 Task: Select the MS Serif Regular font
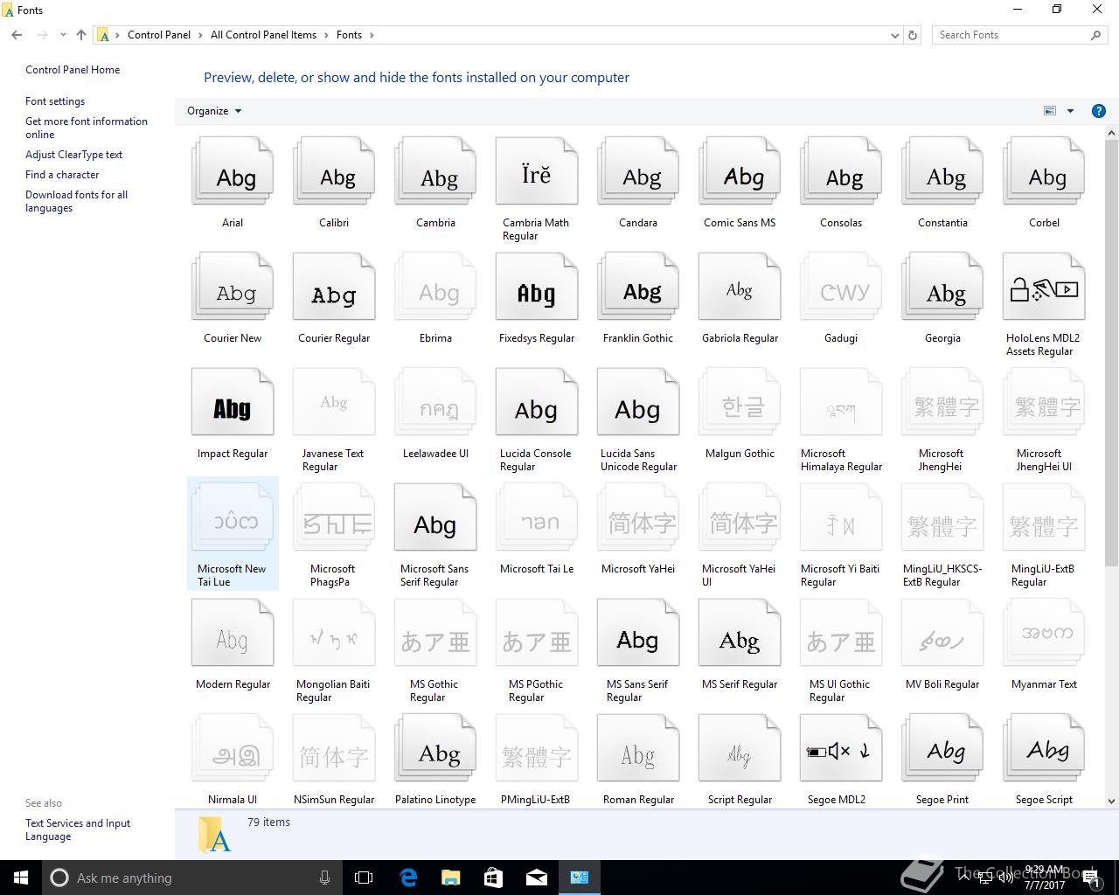(740, 643)
